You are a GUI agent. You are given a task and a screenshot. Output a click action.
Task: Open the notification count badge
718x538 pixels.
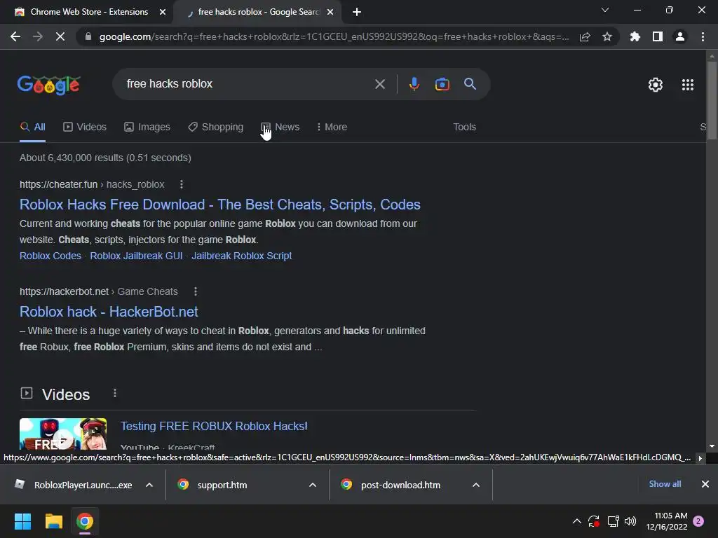click(698, 521)
